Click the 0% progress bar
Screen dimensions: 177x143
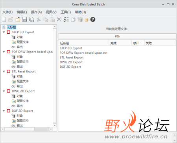[x=117, y=36]
